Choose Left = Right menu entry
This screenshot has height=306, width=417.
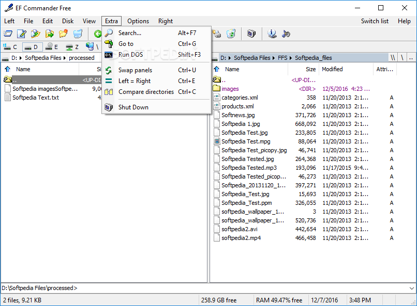(156, 81)
